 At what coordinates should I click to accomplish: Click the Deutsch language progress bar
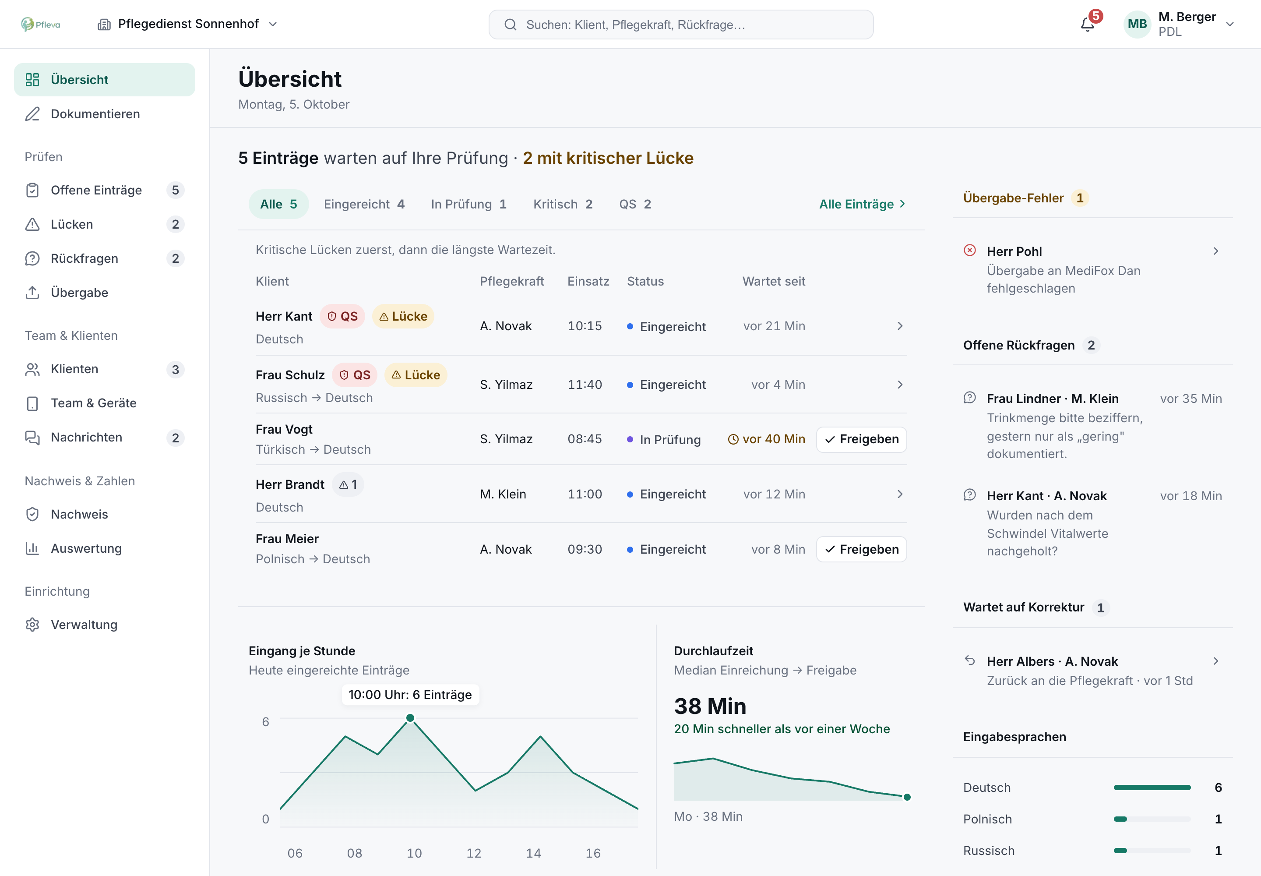tap(1152, 788)
